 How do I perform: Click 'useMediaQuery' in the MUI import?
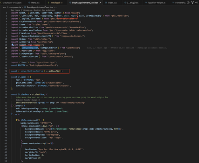[x=94, y=16]
